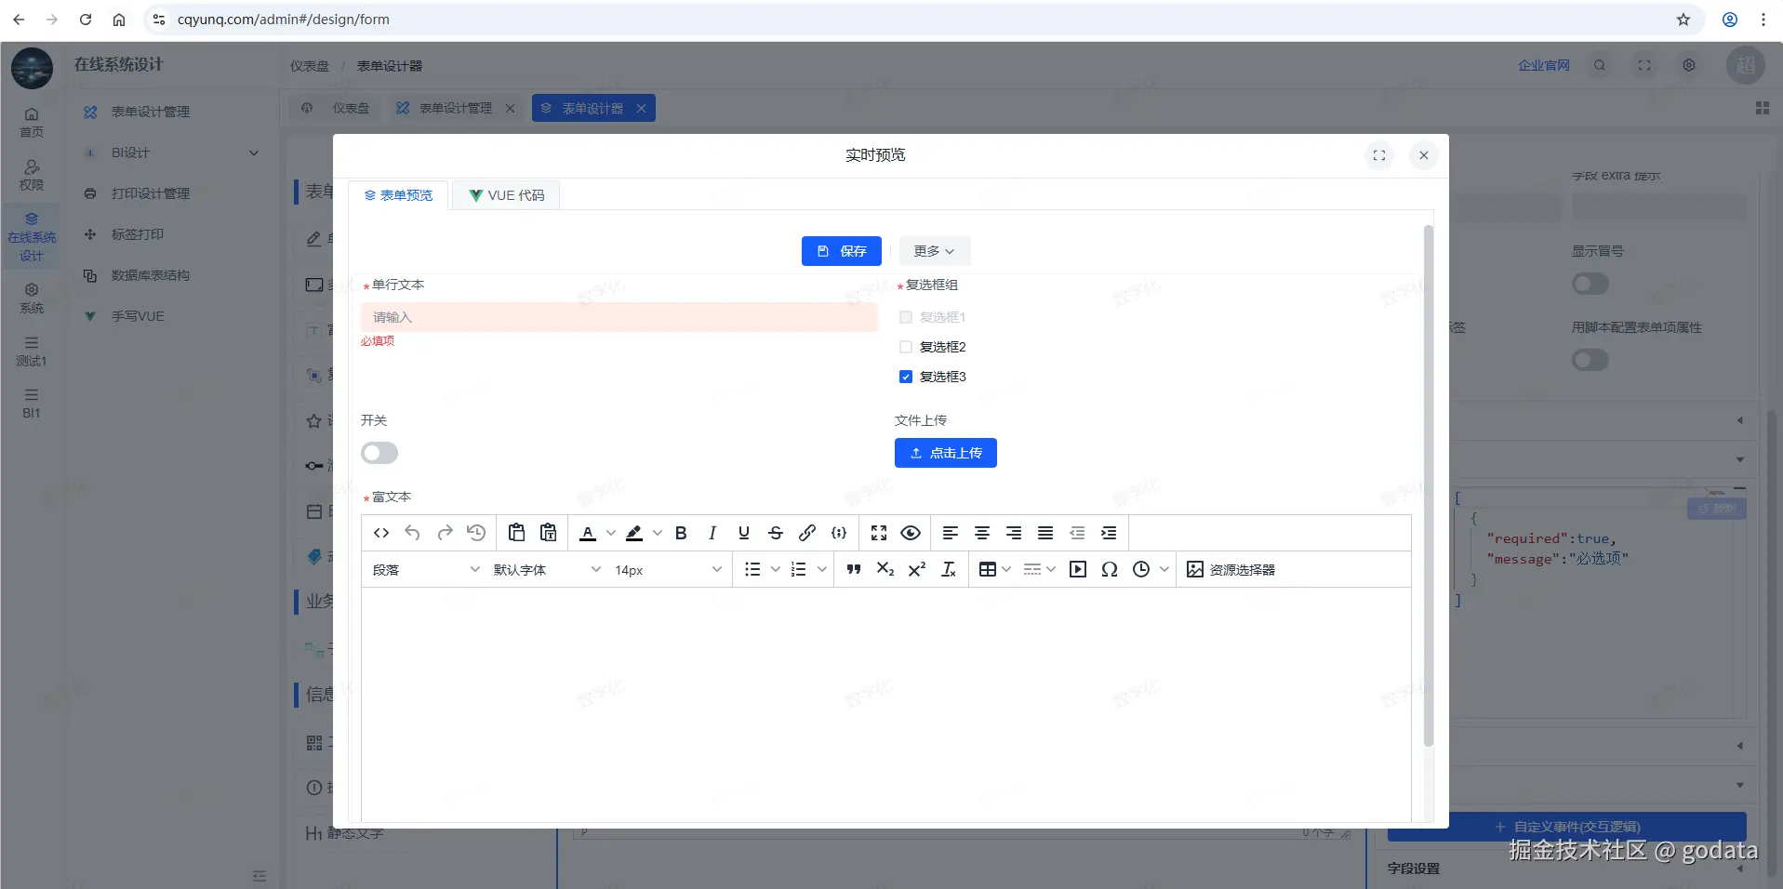Click the 点击上传 upload button
Viewport: 1783px width, 889px height.
[x=946, y=453]
